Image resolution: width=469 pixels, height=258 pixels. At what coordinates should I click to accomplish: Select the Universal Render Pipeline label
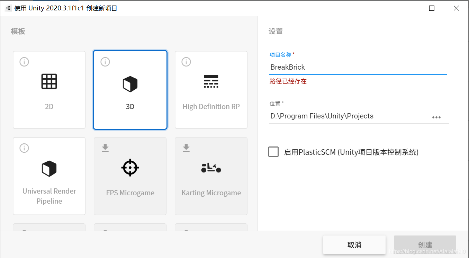[49, 196]
